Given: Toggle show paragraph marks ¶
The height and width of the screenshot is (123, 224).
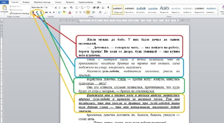Looking at the screenshot, I should [x=108, y=8].
